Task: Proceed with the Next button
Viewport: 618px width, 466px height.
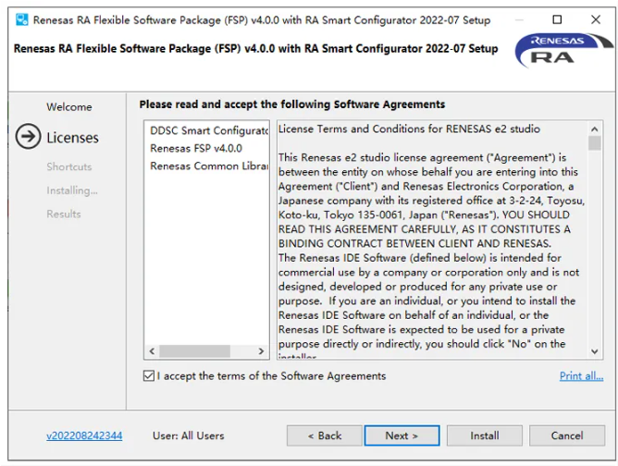Action: 402,435
